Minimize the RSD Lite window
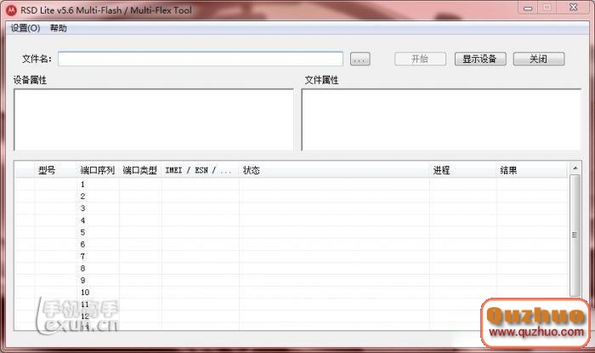This screenshot has height=353, width=595. pyautogui.click(x=528, y=8)
